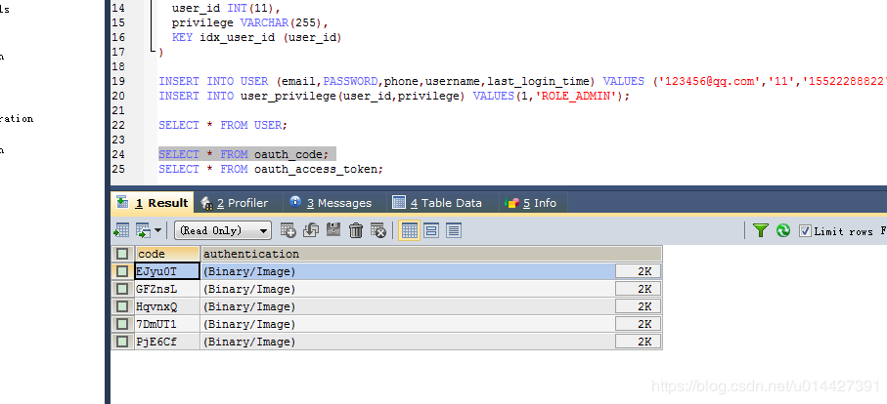This screenshot has width=887, height=404.
Task: Click (Binary/Image) cell in the PjE6Cf row
Action: [408, 342]
